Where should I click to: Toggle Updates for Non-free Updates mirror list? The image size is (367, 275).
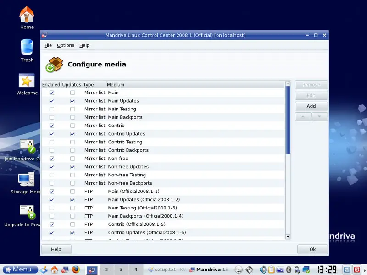coord(72,167)
